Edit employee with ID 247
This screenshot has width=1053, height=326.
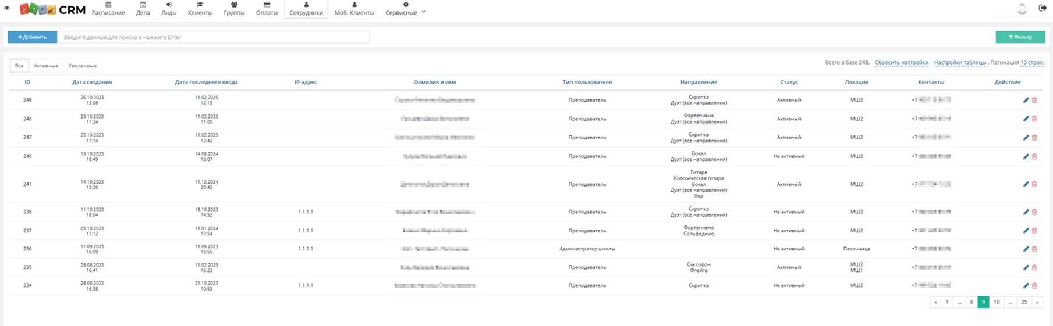coord(1026,138)
